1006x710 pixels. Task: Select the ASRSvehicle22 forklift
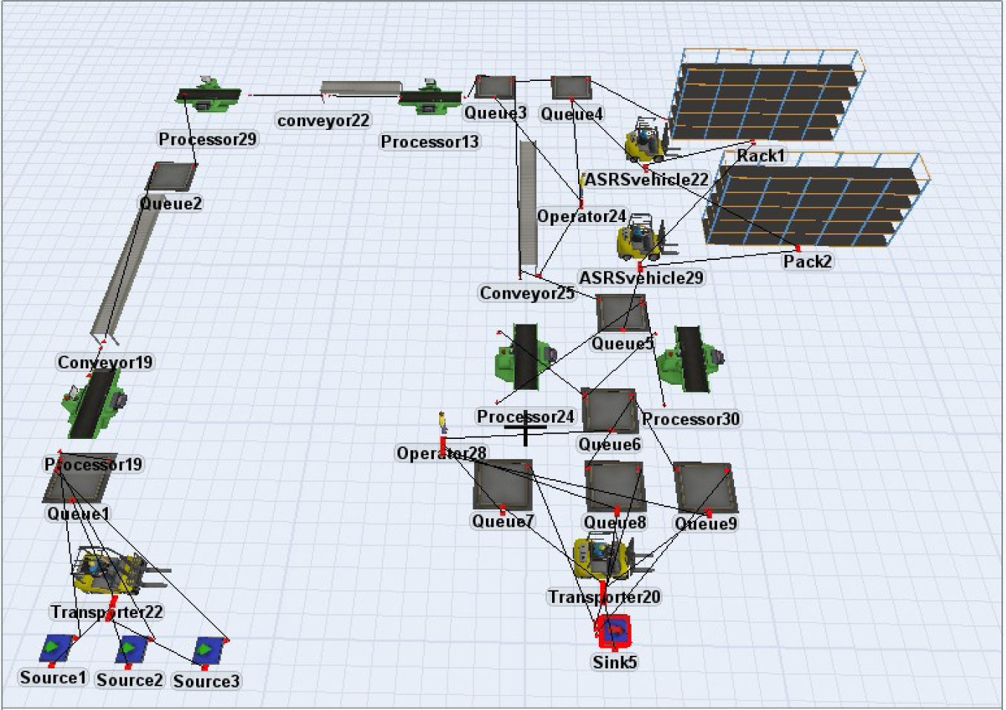coord(646,141)
